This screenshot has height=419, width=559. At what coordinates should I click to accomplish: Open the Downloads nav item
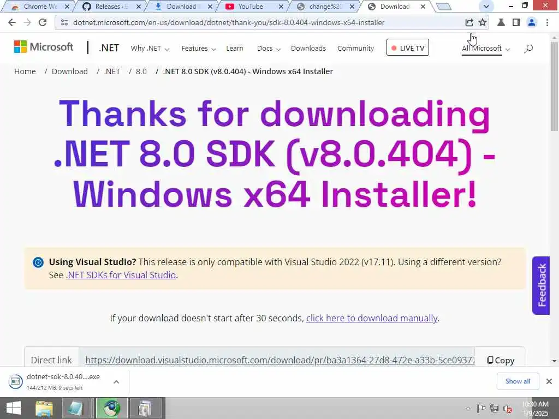click(x=308, y=49)
